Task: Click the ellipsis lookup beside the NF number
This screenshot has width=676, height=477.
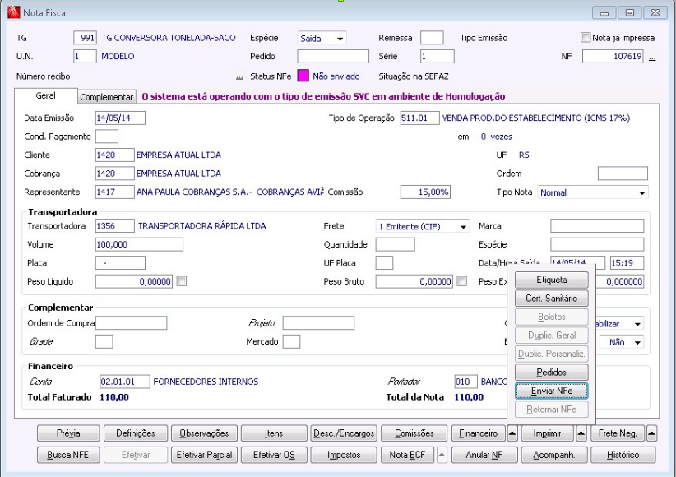Action: pos(652,58)
